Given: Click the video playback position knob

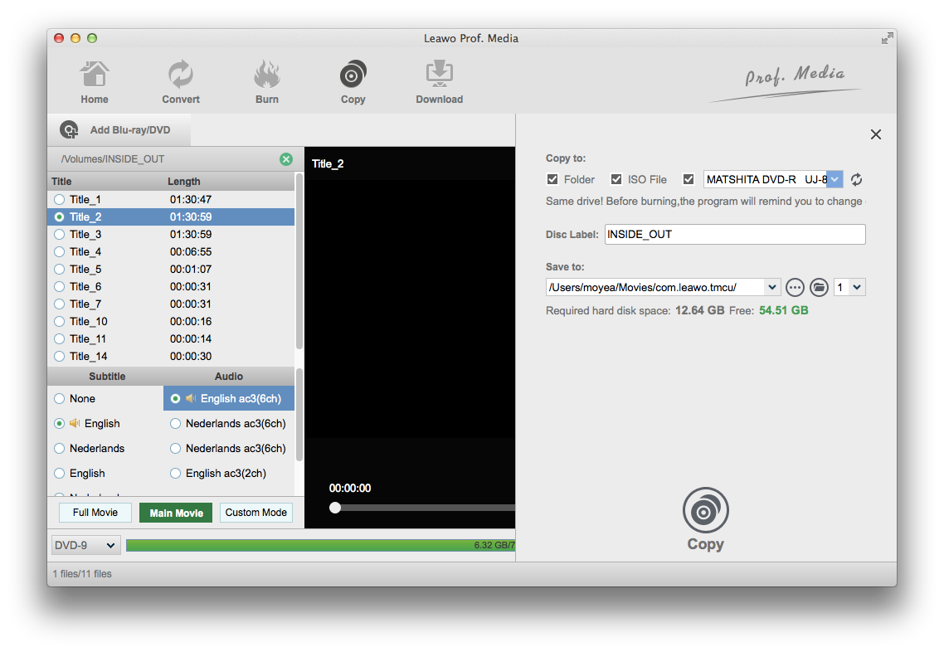Looking at the screenshot, I should [x=335, y=508].
